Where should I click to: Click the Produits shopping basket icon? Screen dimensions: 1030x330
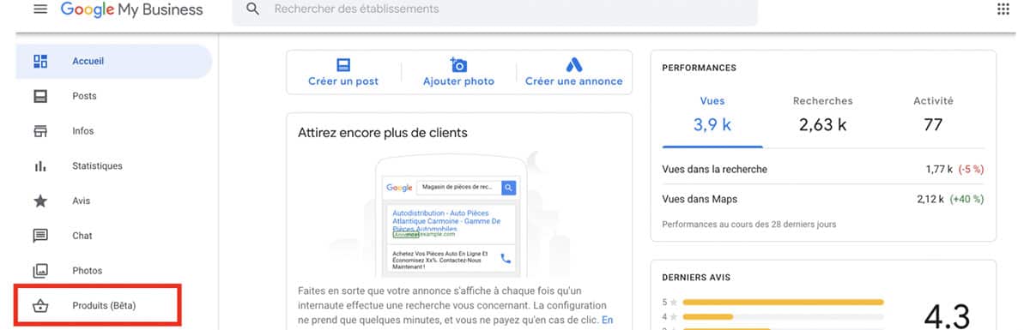point(40,306)
